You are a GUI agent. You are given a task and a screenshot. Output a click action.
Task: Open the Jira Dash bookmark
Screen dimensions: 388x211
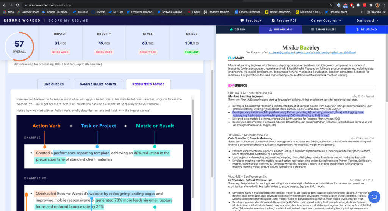click(x=81, y=12)
